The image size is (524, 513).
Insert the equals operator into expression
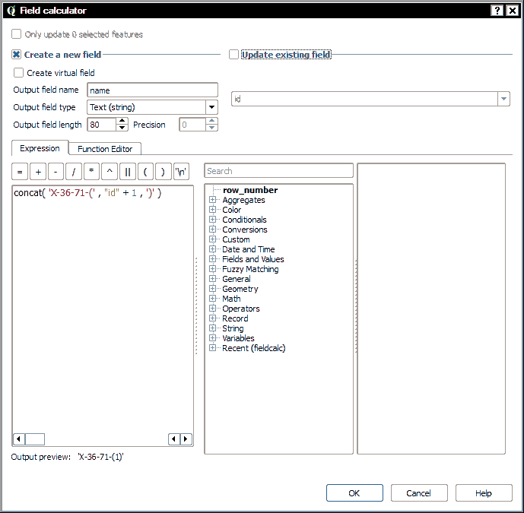click(x=21, y=171)
